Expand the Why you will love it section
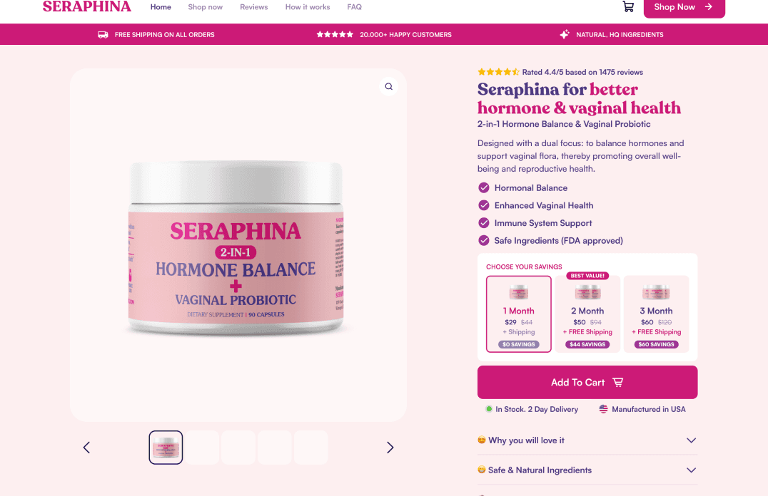 click(587, 440)
